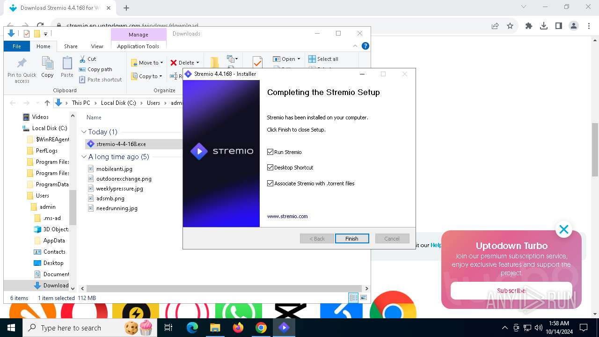Screen dimensions: 599x337
Task: Click the Cut scissors command
Action: [88, 59]
